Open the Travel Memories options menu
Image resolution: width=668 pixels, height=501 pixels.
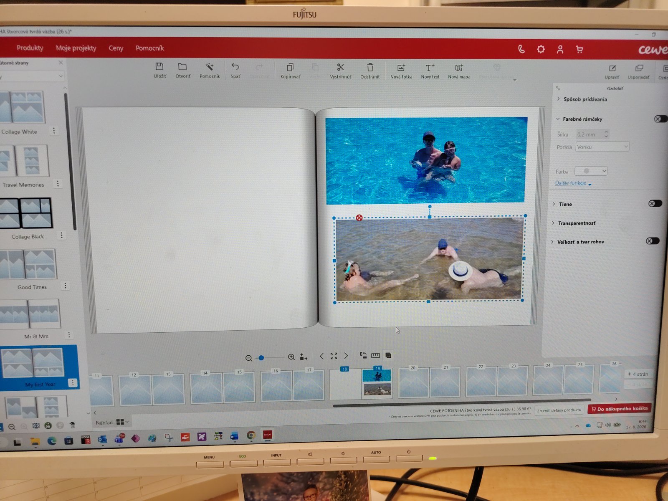point(58,184)
